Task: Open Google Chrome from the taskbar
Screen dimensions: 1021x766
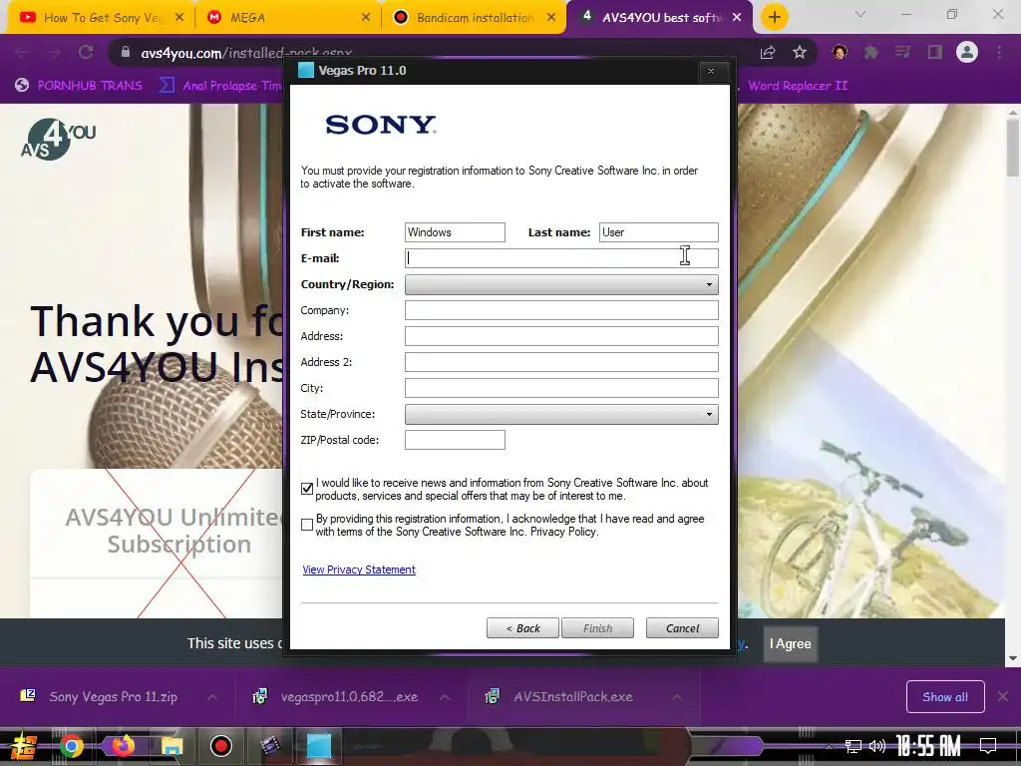Action: coord(72,746)
